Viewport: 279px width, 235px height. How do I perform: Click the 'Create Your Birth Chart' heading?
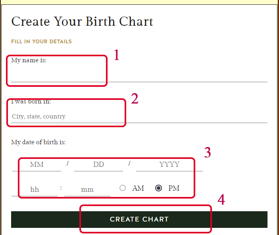[x=82, y=21]
